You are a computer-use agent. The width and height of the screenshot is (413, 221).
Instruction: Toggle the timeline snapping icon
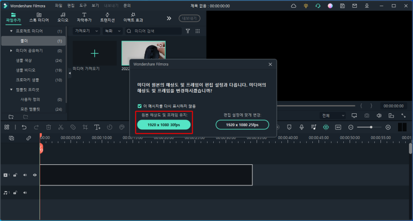click(326, 127)
